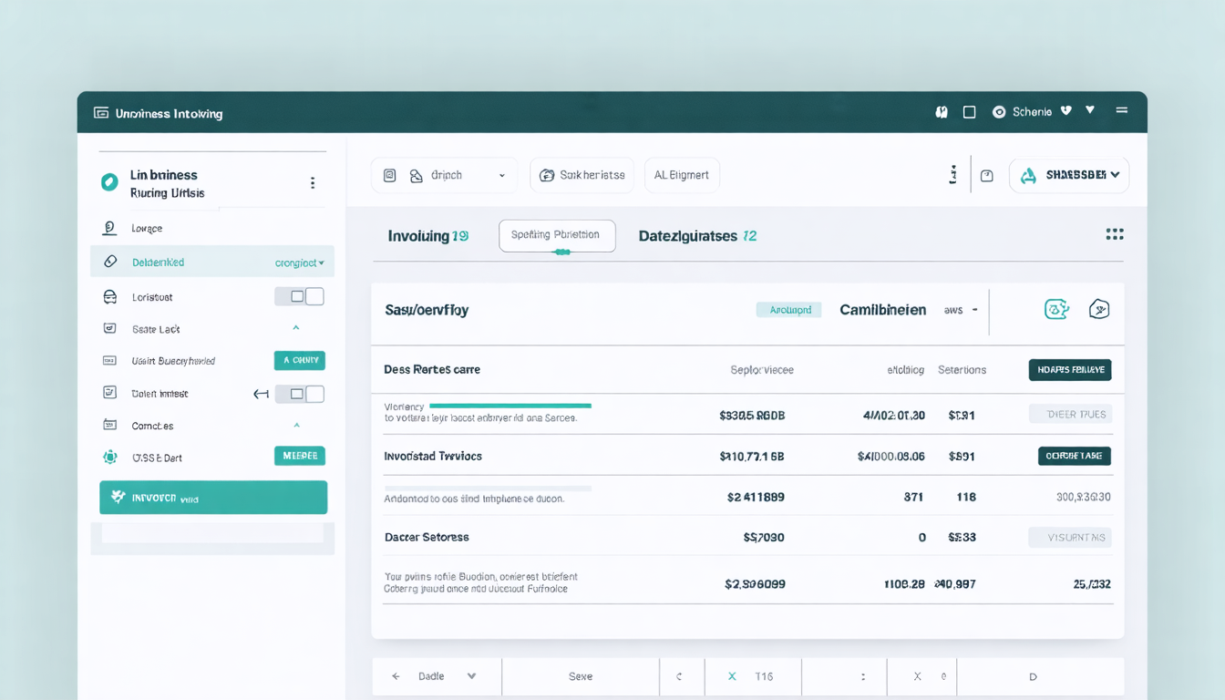This screenshot has width=1225, height=700.
Task: Toggle the switch in the "Dolert imtest" row
Action: coord(299,394)
